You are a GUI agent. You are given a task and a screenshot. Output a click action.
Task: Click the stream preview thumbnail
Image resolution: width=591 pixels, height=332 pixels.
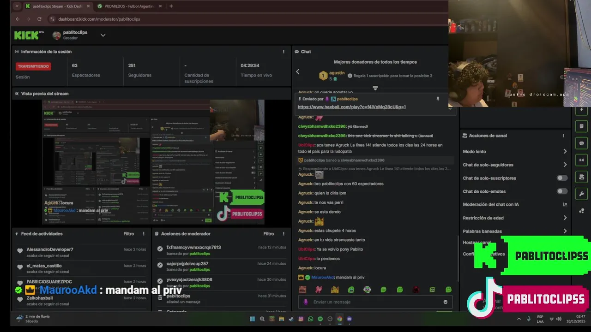tap(154, 162)
